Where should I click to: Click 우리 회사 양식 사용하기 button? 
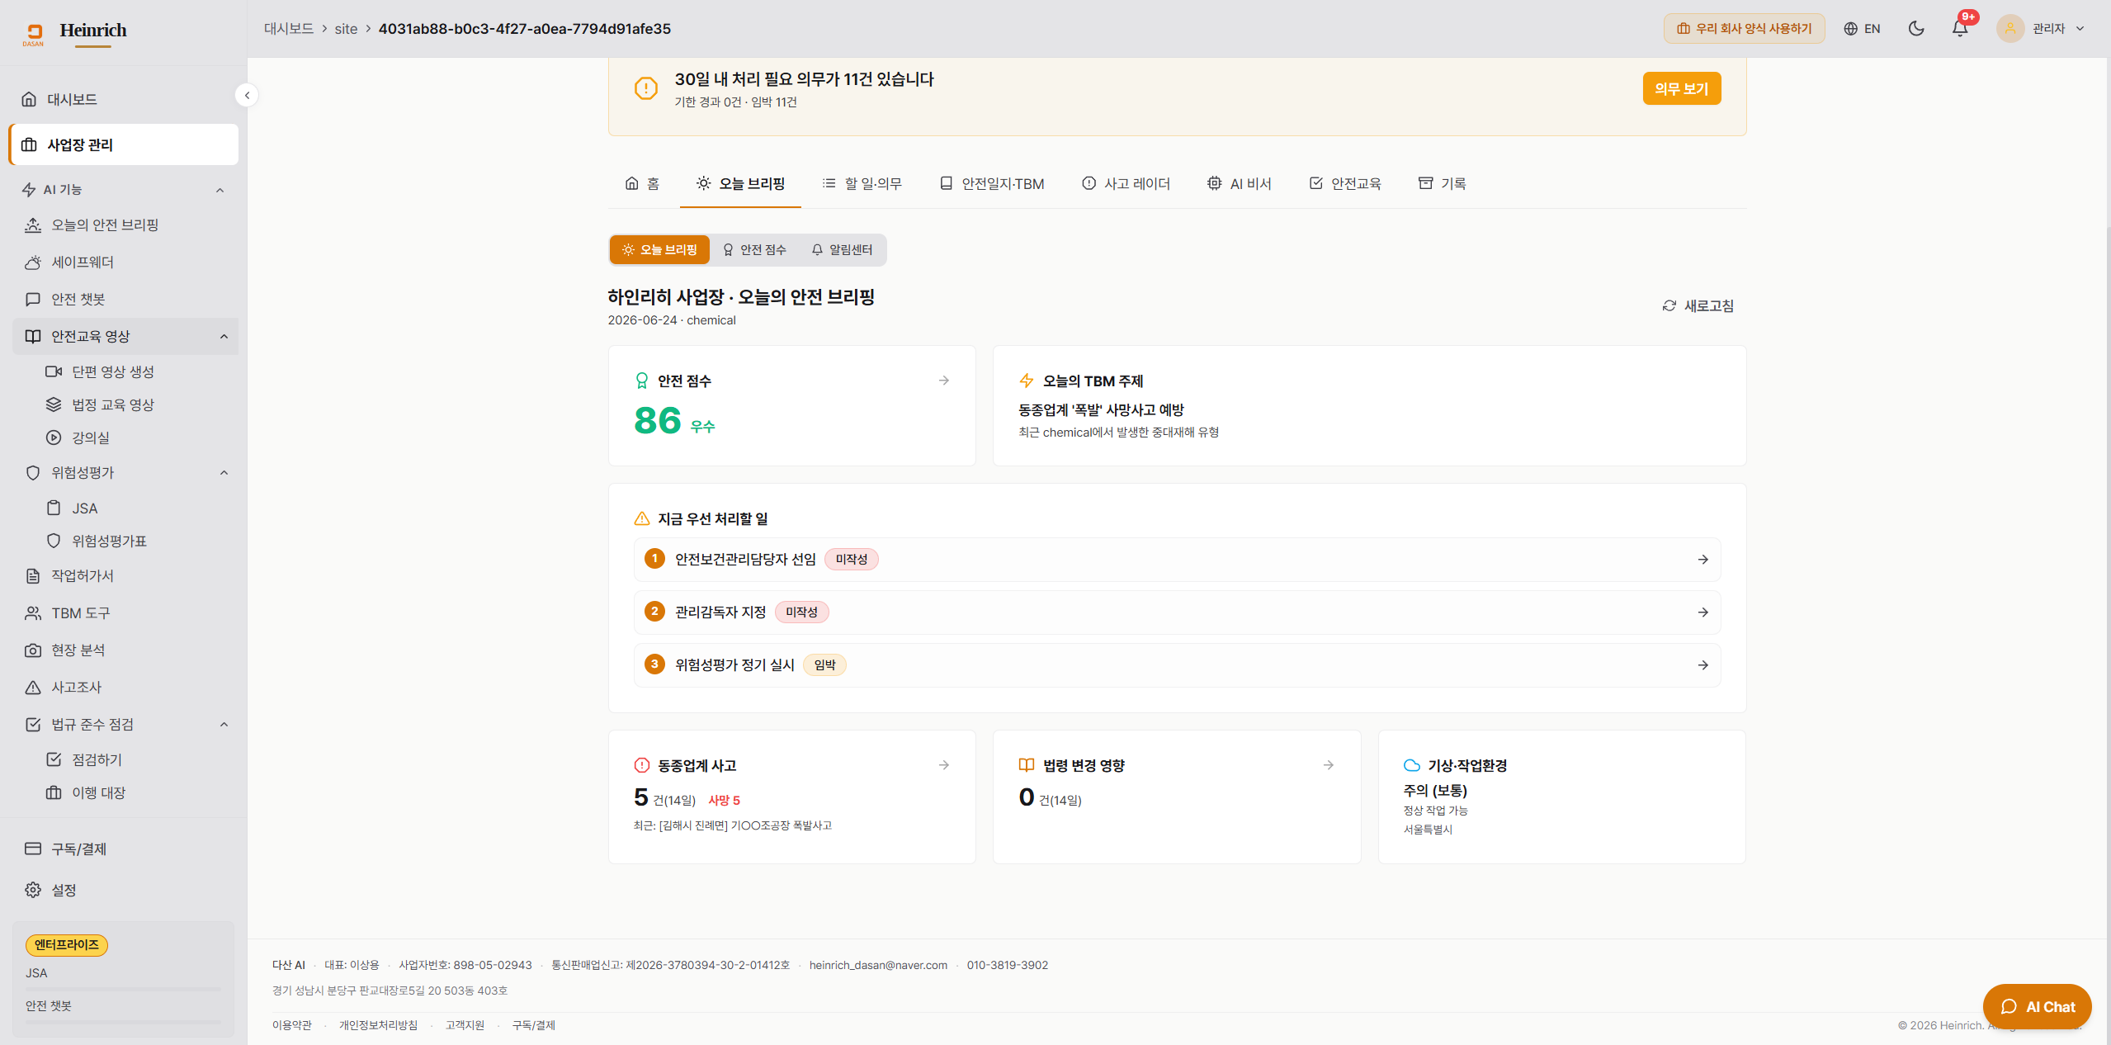click(1744, 28)
